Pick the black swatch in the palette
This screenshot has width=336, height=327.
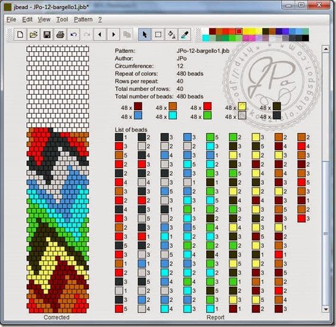tap(306, 38)
